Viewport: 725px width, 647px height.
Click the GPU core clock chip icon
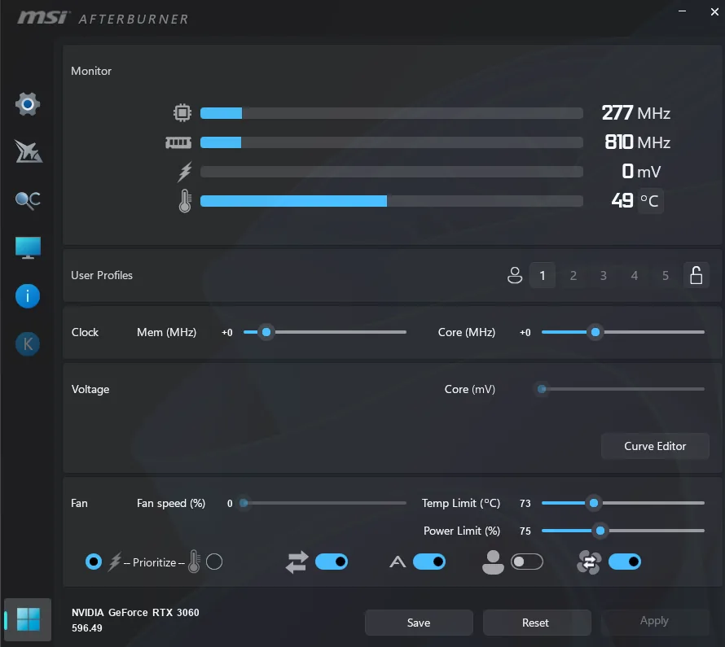[182, 112]
